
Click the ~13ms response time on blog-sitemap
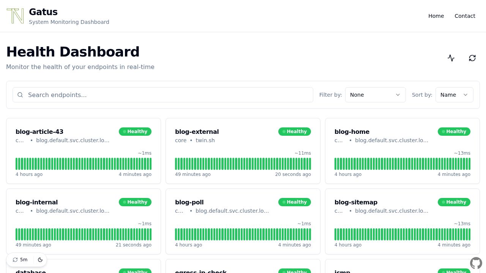[462, 224]
